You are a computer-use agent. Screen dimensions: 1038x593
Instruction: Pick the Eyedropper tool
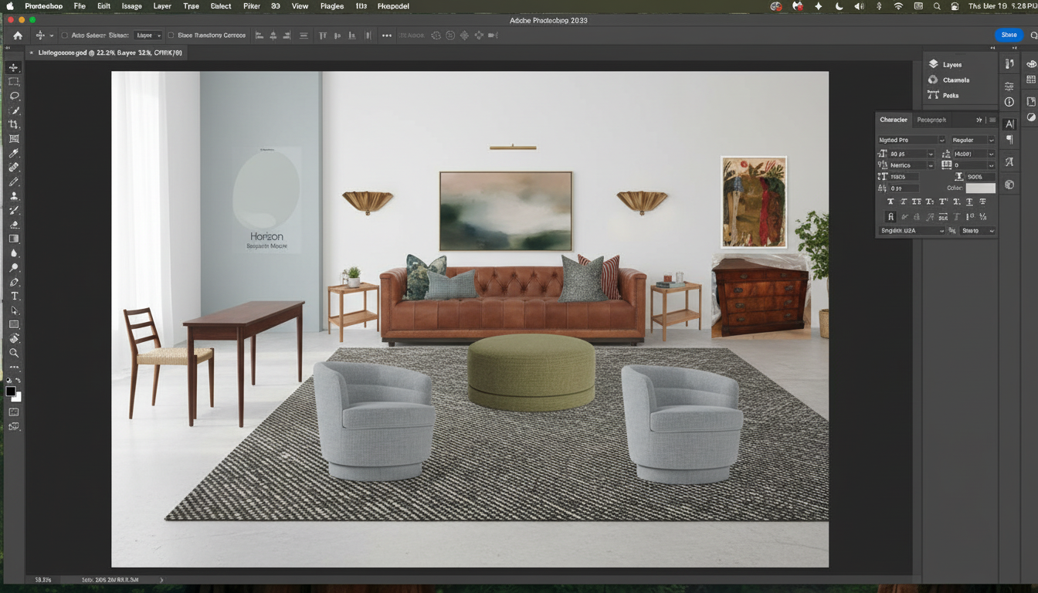point(14,153)
